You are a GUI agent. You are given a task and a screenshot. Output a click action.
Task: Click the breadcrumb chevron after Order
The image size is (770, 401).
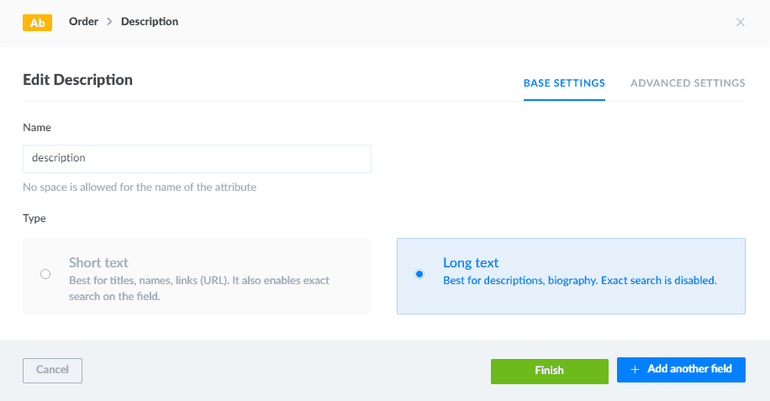109,22
